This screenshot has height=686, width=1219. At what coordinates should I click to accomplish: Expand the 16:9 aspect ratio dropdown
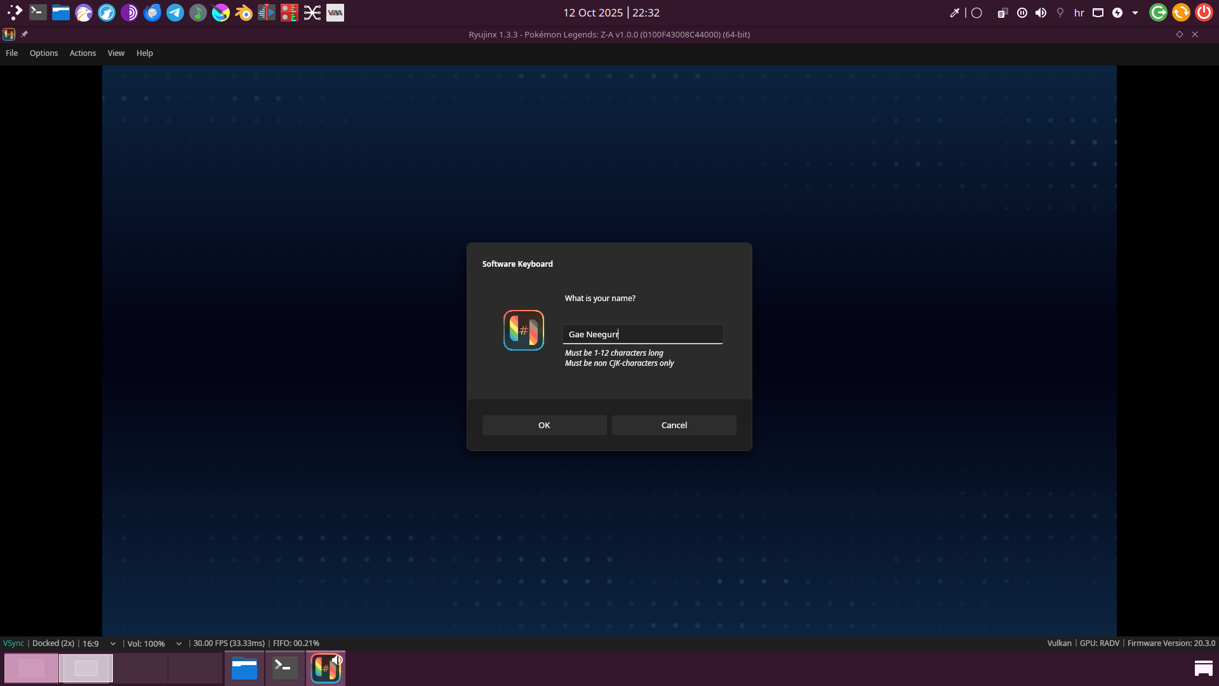113,643
